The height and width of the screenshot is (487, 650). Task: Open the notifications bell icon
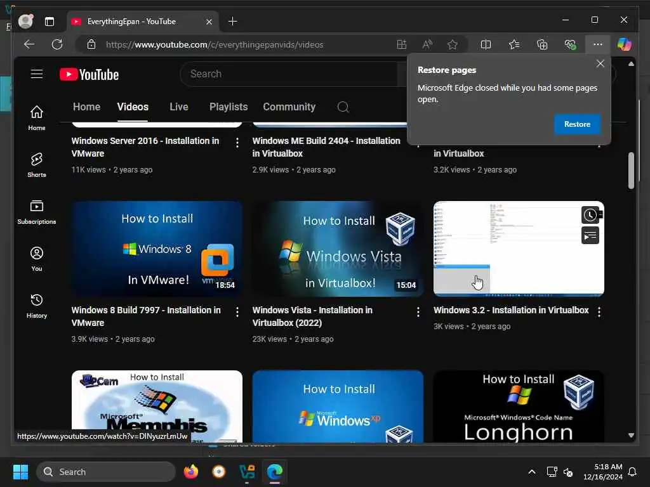click(x=633, y=472)
